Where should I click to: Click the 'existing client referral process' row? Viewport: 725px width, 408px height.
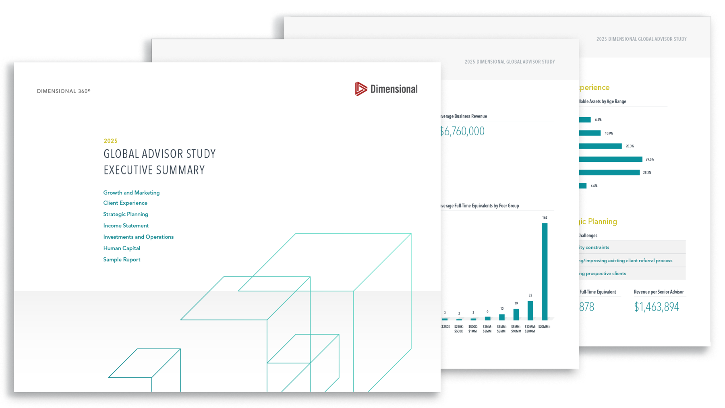(x=632, y=261)
